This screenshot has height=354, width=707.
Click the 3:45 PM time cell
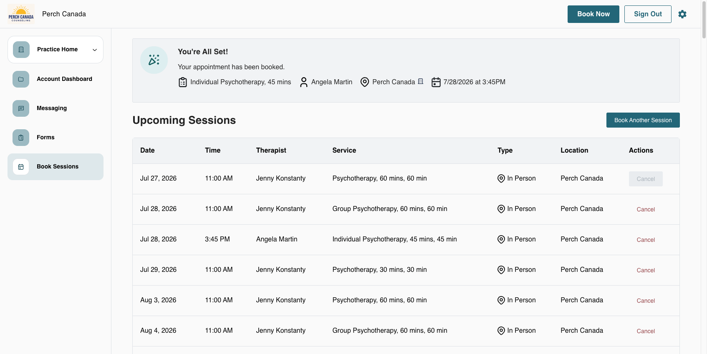click(217, 239)
